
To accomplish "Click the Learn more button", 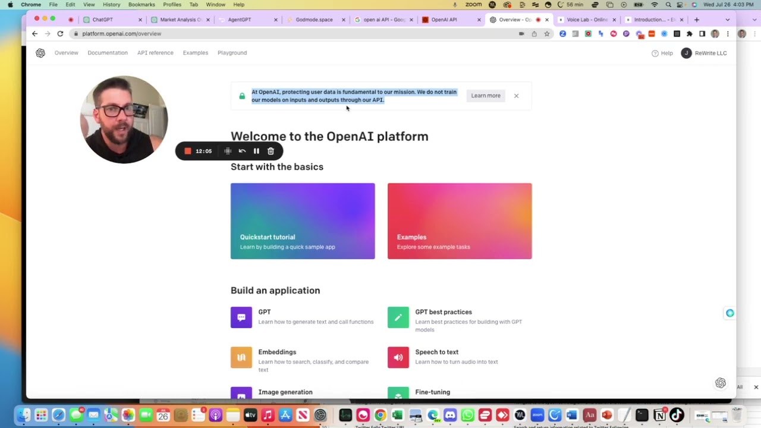I will pos(486,96).
